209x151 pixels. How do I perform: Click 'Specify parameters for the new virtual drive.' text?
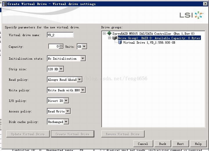point(42,27)
